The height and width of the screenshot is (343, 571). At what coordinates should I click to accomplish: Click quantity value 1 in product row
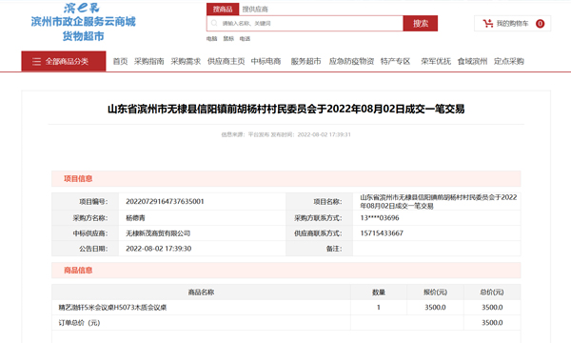379,308
